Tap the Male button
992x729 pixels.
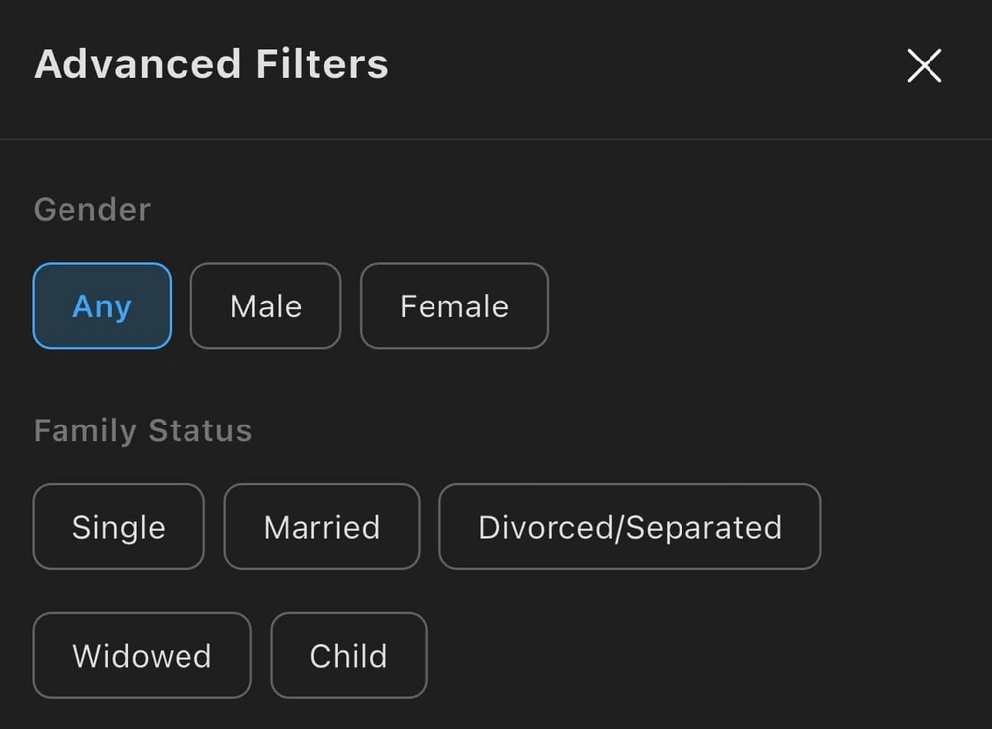266,306
